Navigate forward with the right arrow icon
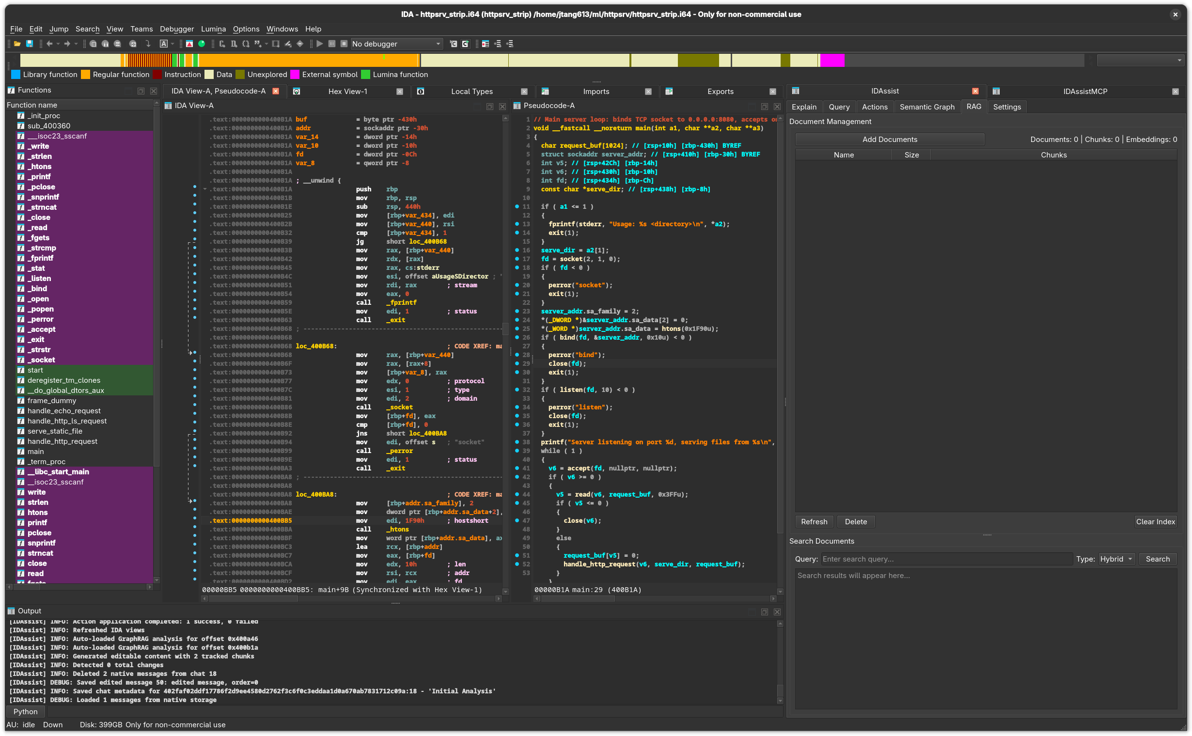 (67, 44)
